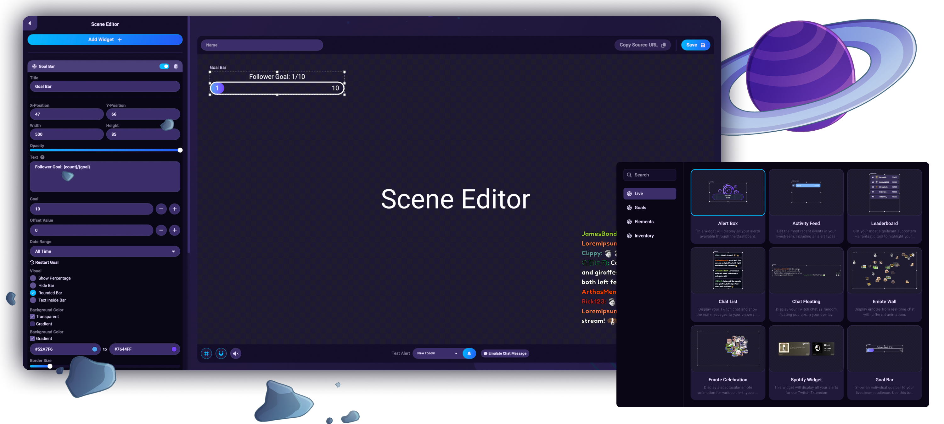Click the Restart Goal icon
This screenshot has height=424, width=944.
32,262
